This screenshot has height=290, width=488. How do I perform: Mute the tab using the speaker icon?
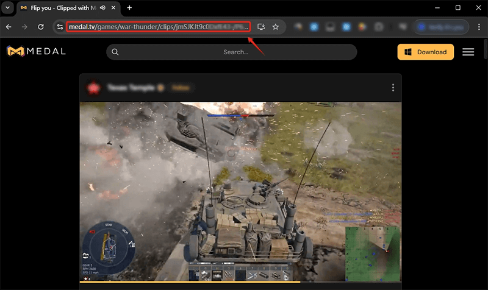102,8
